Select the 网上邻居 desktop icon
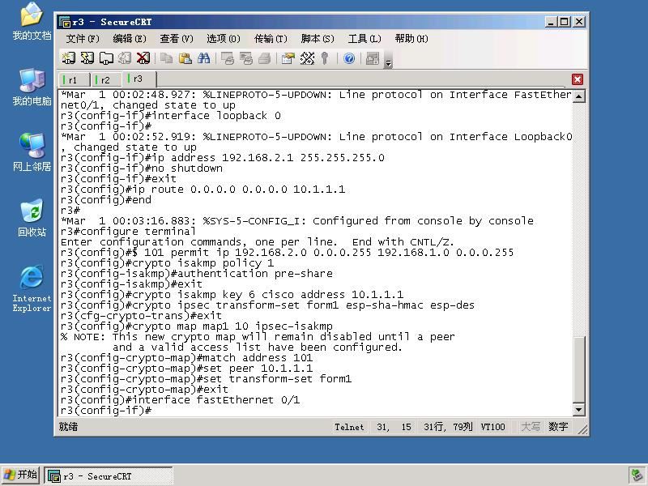648x486 pixels. tap(32, 152)
